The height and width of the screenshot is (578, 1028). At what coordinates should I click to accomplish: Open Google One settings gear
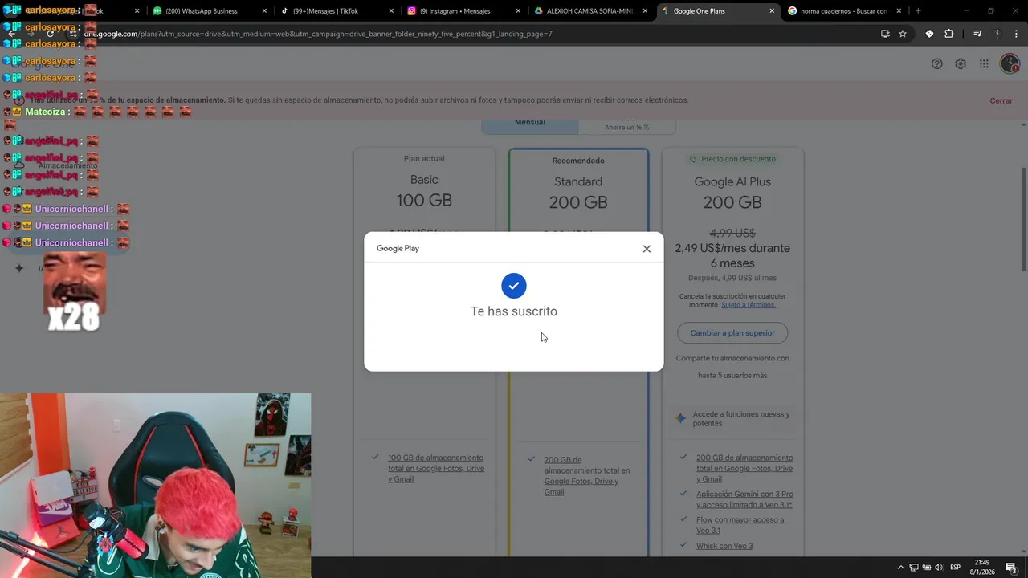(961, 64)
